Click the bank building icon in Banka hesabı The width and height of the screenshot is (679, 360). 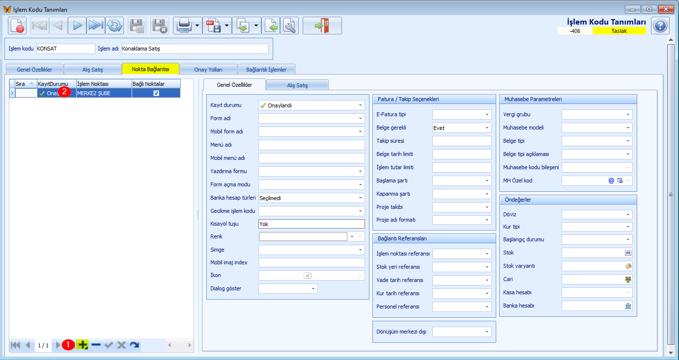pos(627,306)
